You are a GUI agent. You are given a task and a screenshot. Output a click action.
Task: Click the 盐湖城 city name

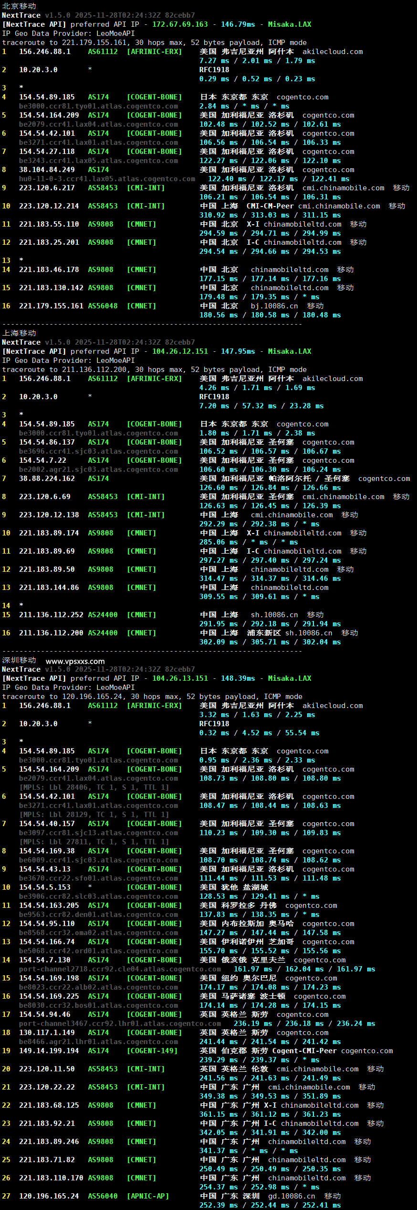(x=255, y=887)
